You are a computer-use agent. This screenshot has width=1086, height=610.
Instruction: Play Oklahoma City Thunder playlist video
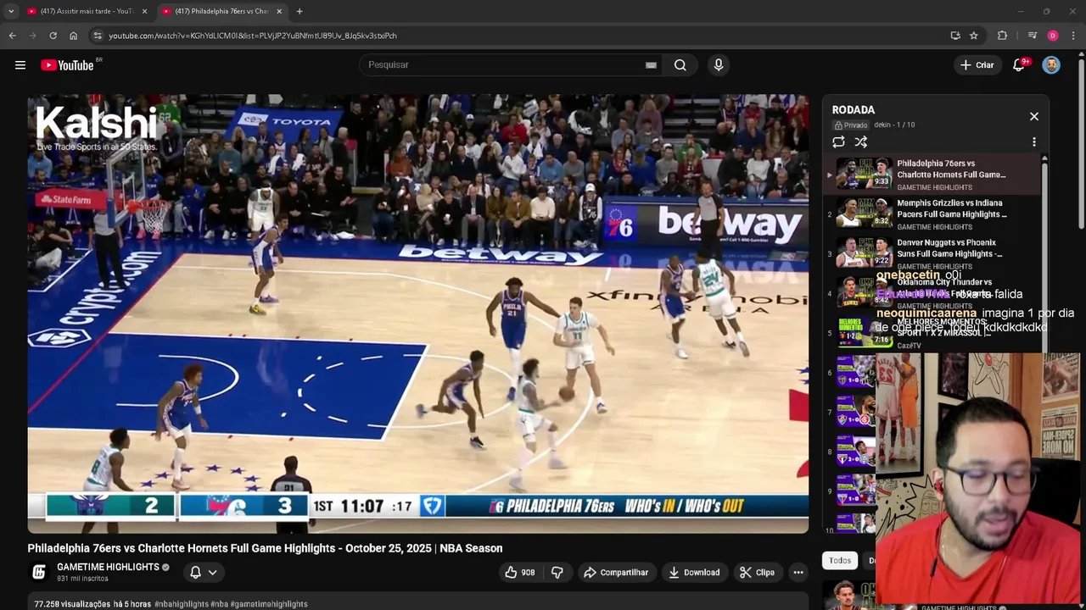(x=932, y=293)
